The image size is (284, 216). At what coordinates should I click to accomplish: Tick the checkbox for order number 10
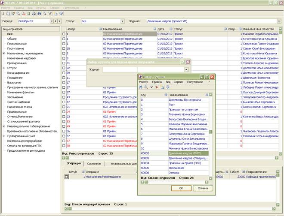[x=64, y=48]
